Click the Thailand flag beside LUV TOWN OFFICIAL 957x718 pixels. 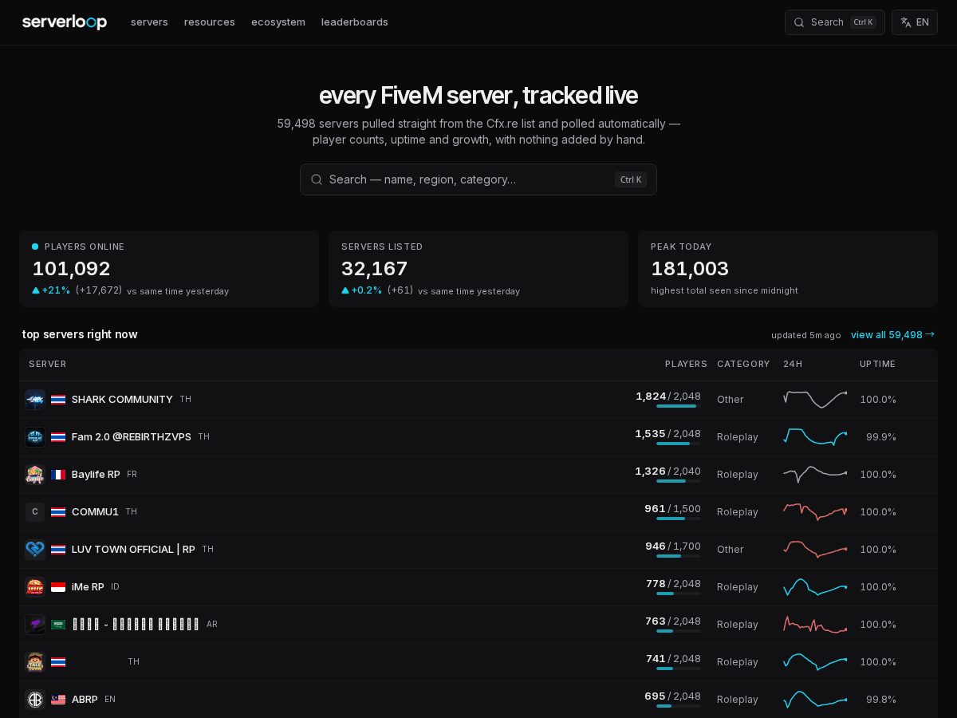[58, 550]
